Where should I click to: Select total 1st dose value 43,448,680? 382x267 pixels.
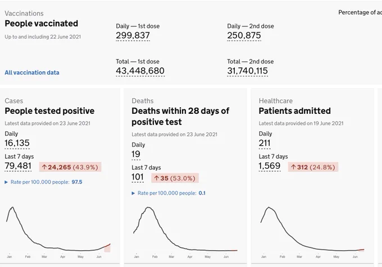click(x=140, y=71)
